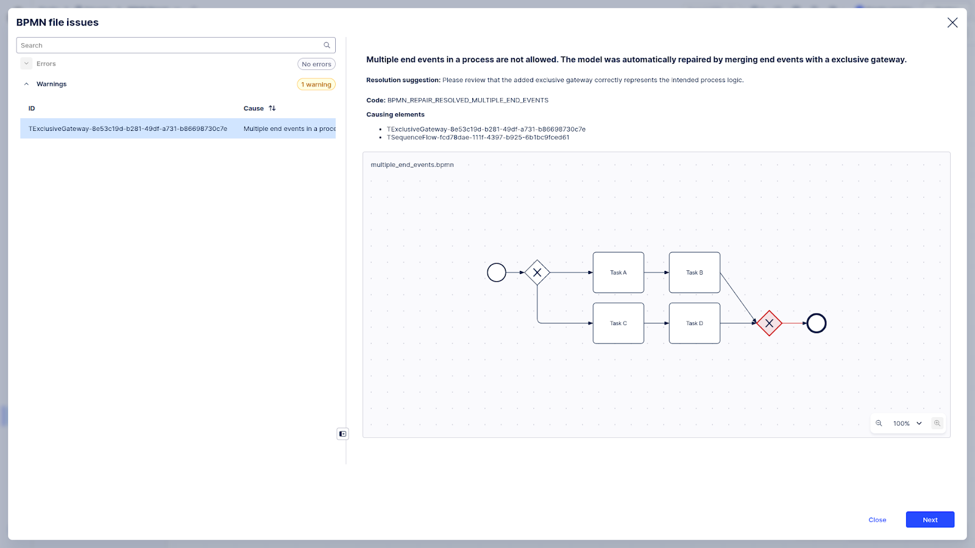Toggle the side panel collapse icon
The height and width of the screenshot is (548, 975).
[342, 434]
